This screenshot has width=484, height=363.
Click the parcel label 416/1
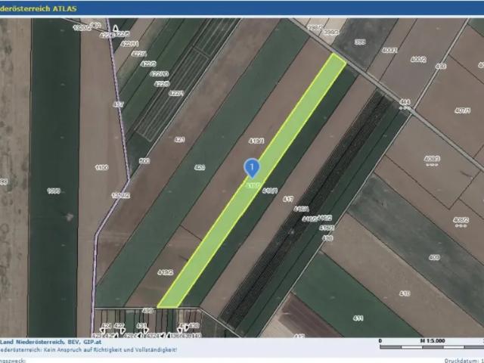301,209
